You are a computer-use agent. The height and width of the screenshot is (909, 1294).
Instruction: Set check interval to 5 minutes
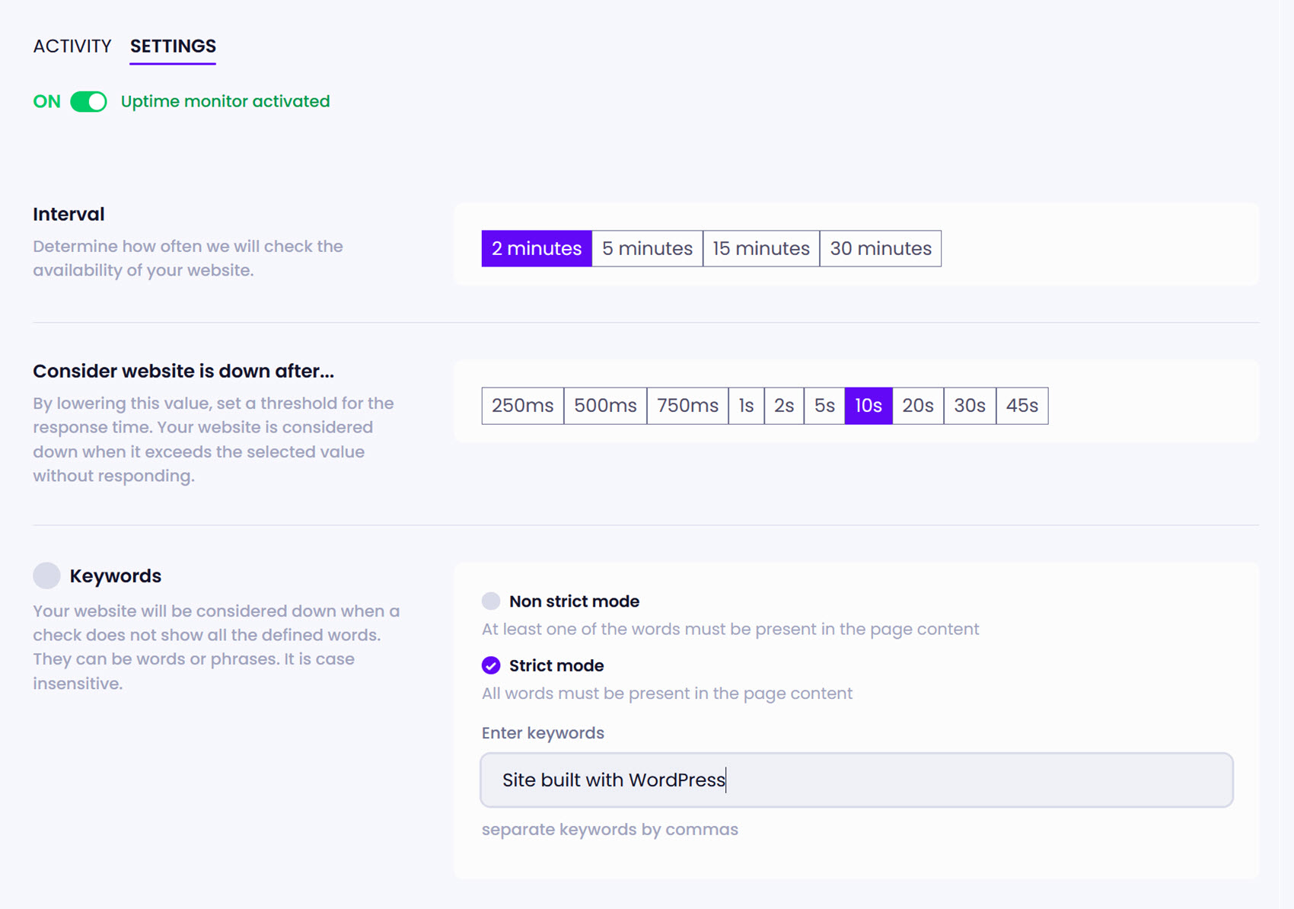647,248
